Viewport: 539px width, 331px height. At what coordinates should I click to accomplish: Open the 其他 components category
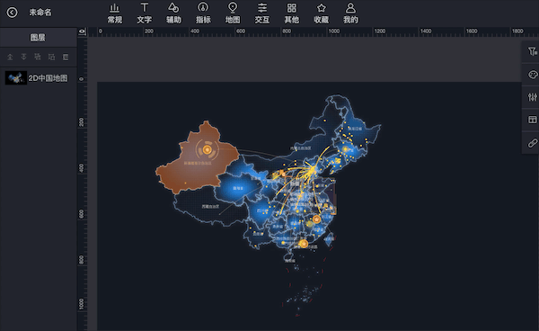click(x=291, y=13)
